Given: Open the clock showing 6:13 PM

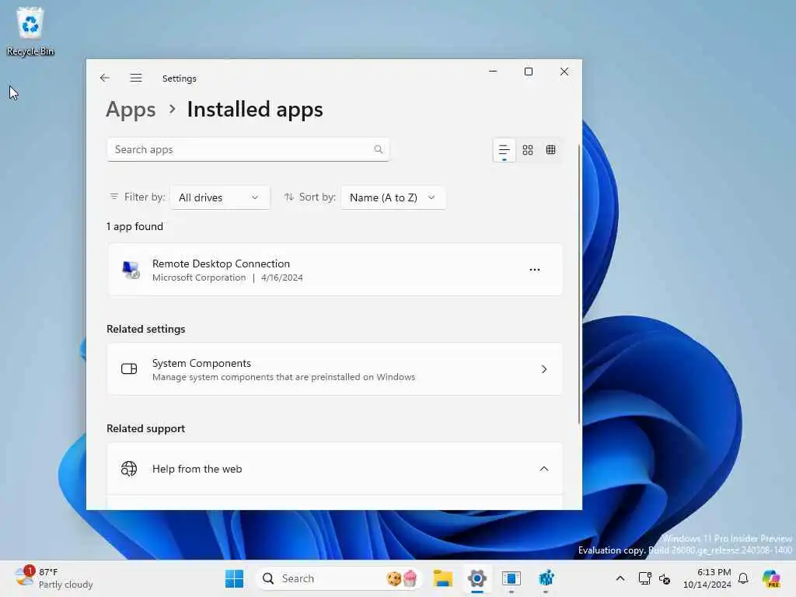Looking at the screenshot, I should tap(707, 578).
